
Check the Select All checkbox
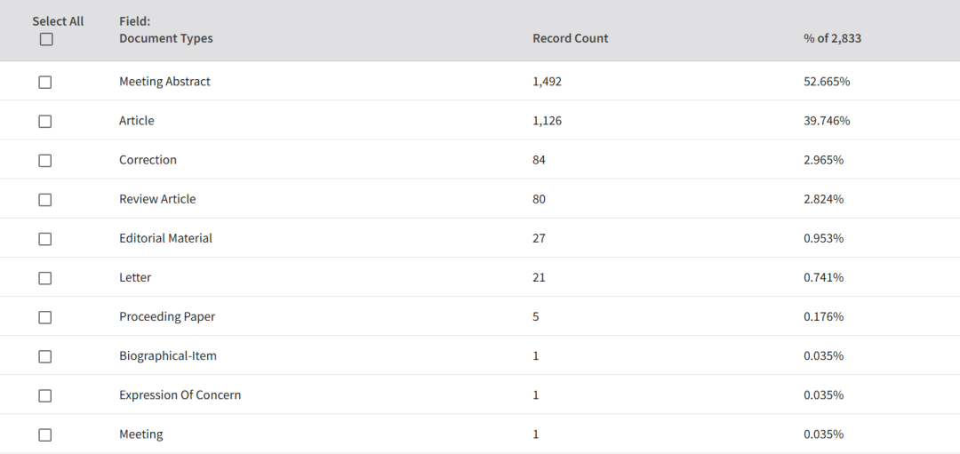click(46, 39)
